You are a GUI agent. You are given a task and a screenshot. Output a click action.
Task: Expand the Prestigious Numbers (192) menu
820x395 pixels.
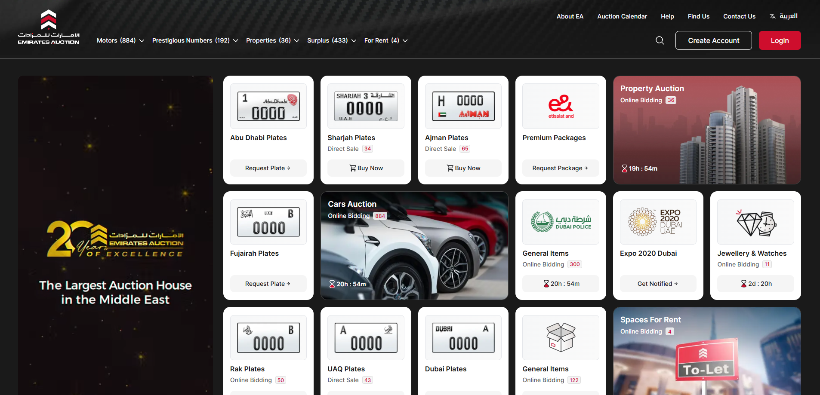point(195,40)
